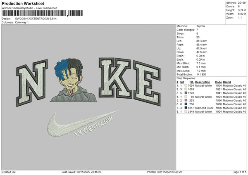Click the tan swatch for code 1061
The height and width of the screenshot is (175, 248).
[186, 89]
